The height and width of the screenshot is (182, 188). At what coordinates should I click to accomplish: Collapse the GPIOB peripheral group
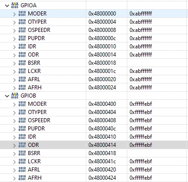point(7,96)
